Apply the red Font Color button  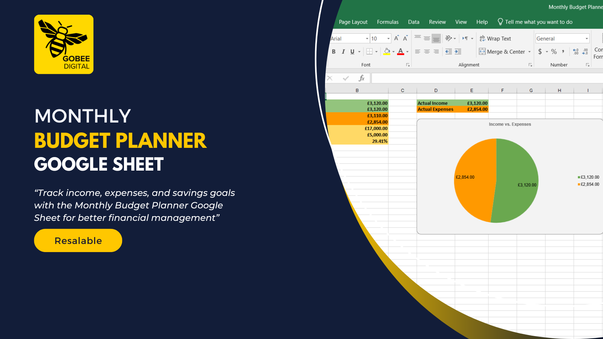point(401,52)
